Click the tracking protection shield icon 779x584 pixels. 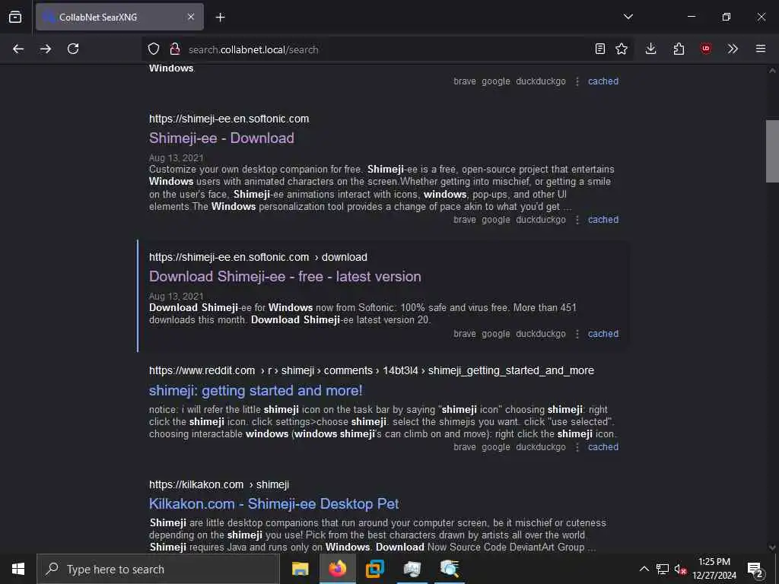click(154, 49)
